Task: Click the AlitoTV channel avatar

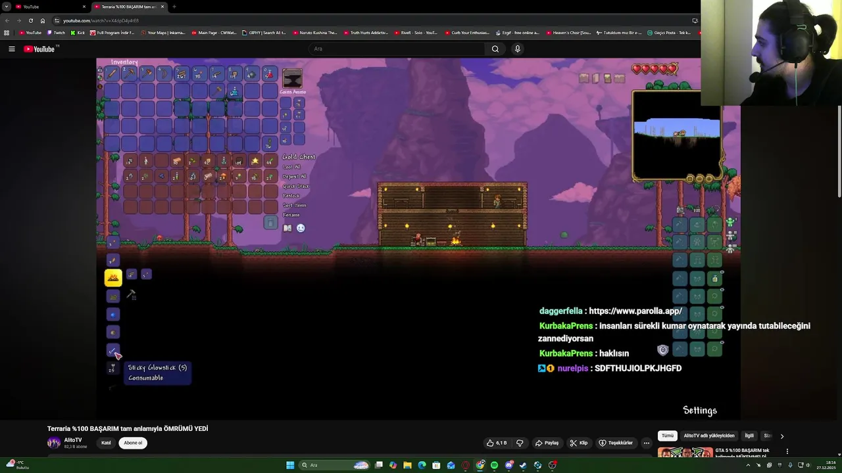Action: point(54,443)
